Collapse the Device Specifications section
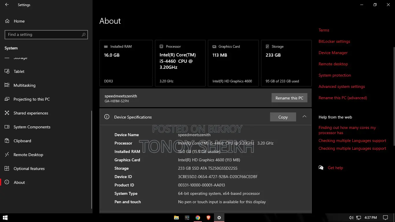Screen dimensions: 395x222 click(x=304, y=116)
